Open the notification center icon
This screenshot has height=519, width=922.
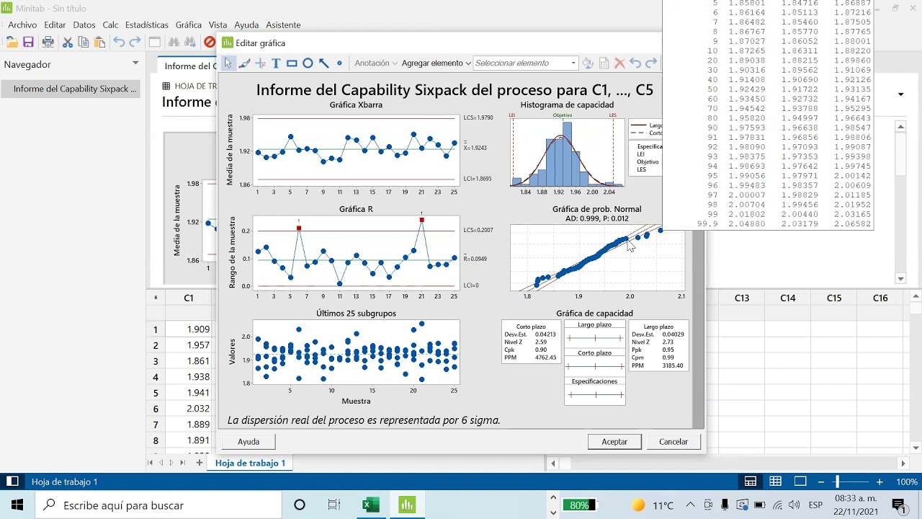900,505
